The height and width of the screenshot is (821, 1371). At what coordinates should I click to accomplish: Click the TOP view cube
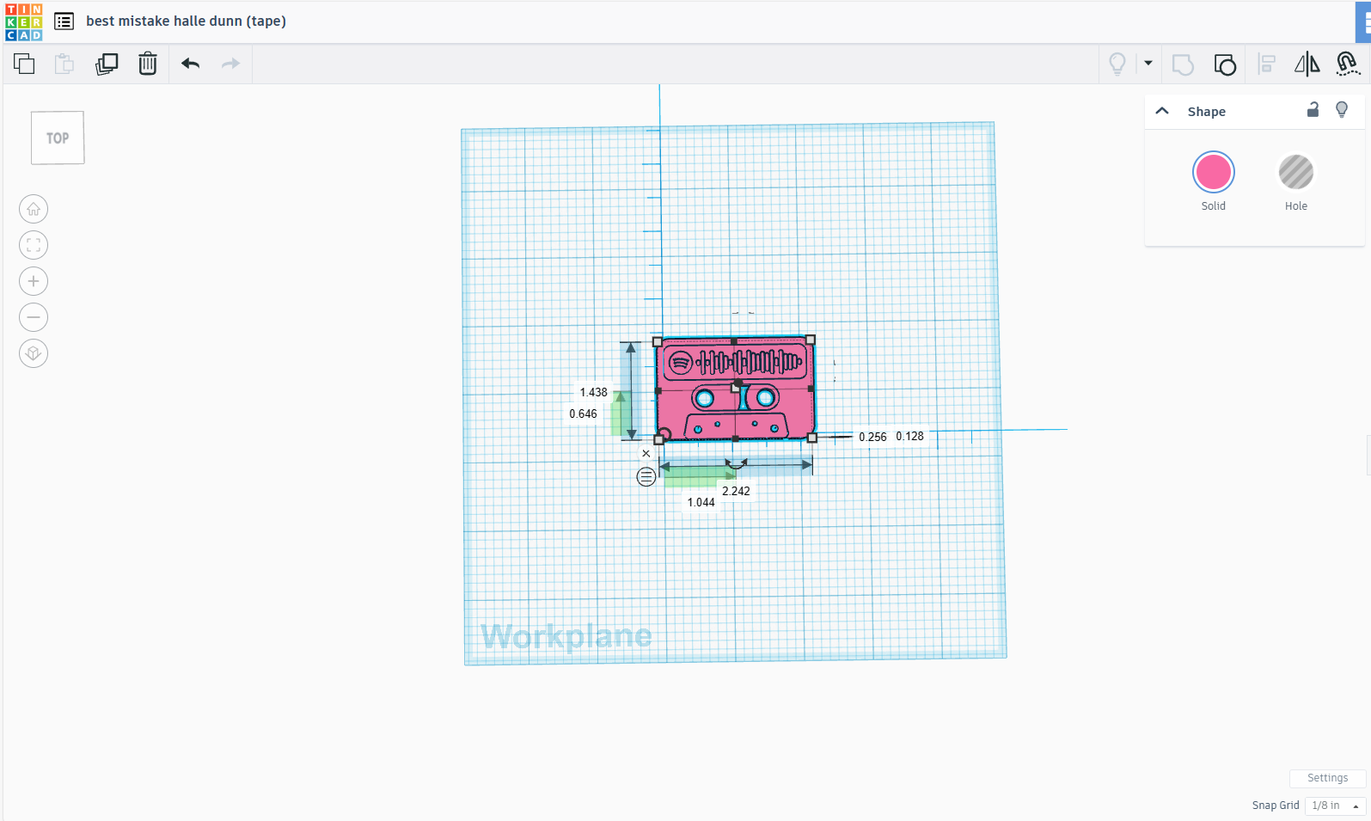pyautogui.click(x=58, y=138)
